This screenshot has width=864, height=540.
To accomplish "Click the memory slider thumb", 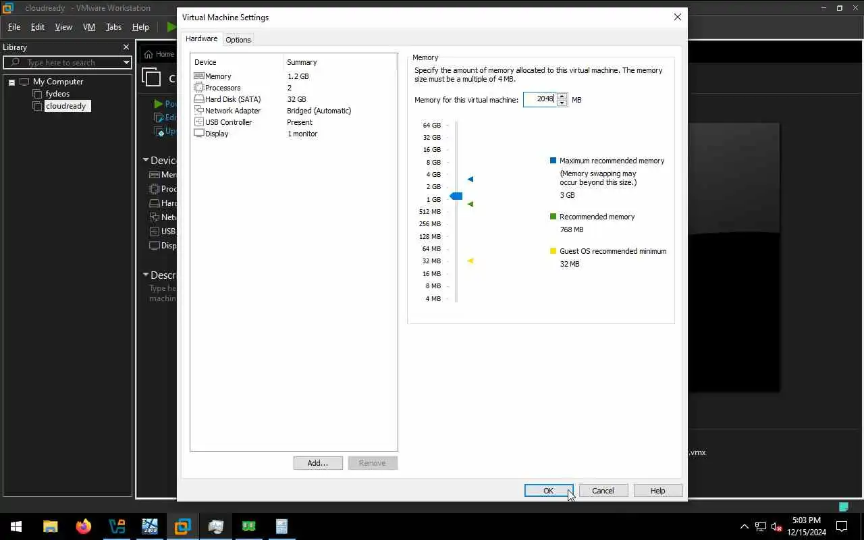I will [x=456, y=196].
